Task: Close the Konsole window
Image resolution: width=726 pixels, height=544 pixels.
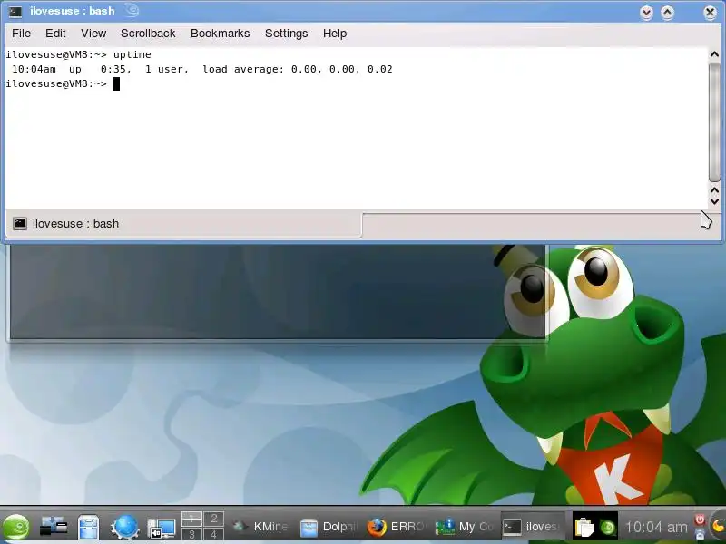Action: point(710,13)
